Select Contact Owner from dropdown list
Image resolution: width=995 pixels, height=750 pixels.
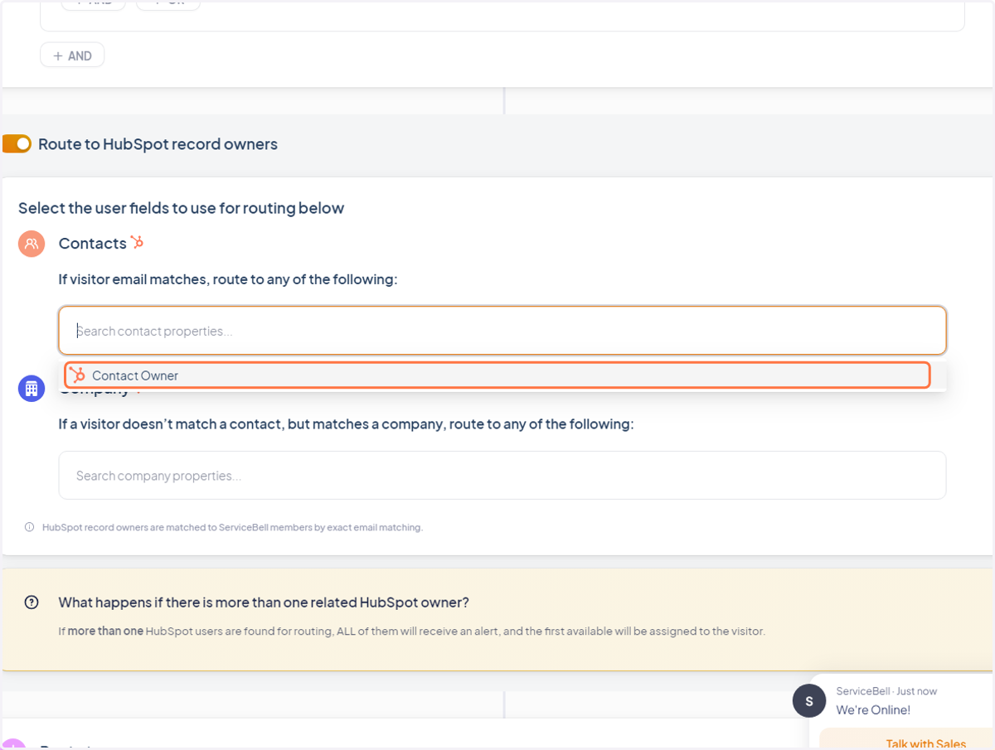[x=498, y=375]
